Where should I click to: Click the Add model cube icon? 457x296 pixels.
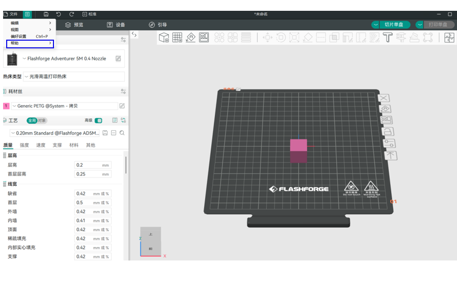[x=164, y=38]
